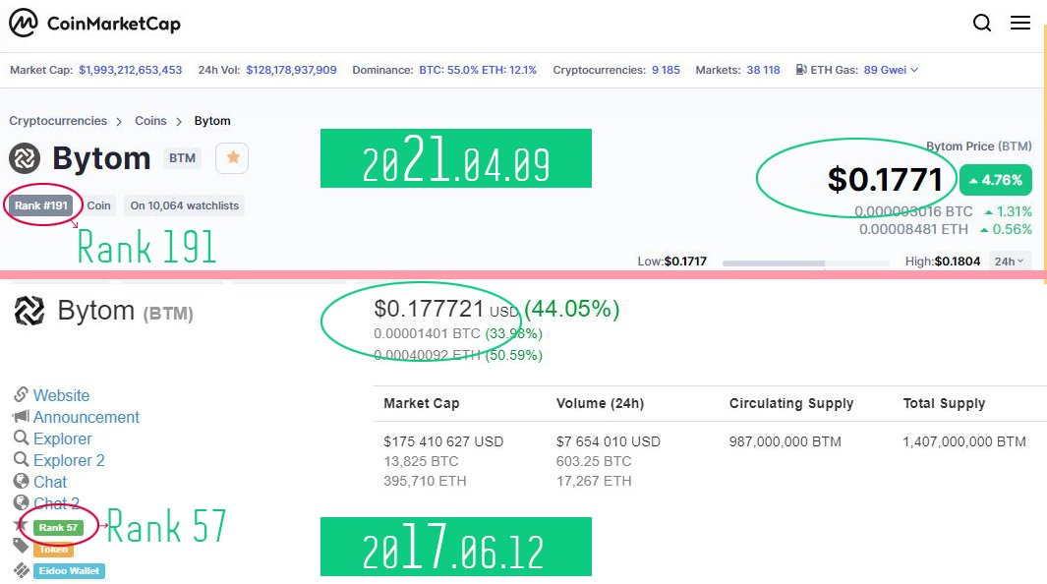Click the Total Supply column header
Screen dimensions: 1047x584
click(x=944, y=403)
